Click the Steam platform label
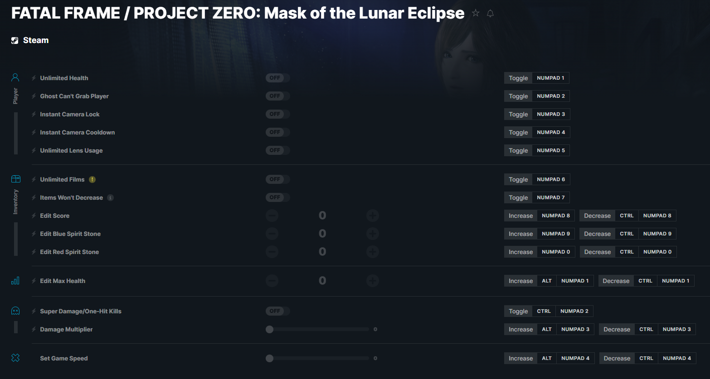Viewport: 710px width, 379px height. click(36, 40)
